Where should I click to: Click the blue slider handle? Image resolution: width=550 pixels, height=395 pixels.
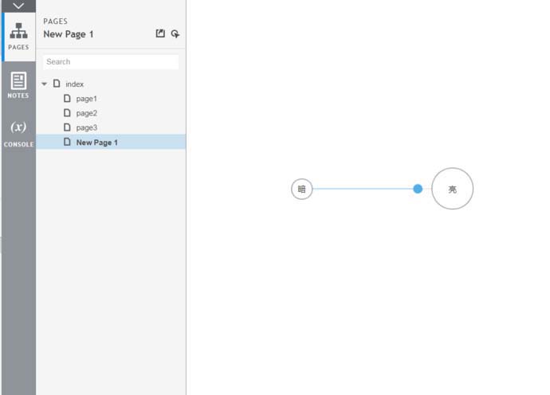(418, 189)
